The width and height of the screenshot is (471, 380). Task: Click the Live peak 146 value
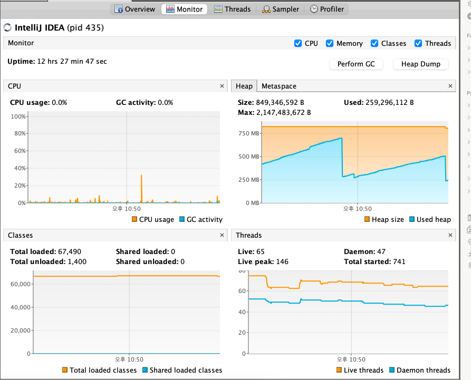(x=282, y=262)
